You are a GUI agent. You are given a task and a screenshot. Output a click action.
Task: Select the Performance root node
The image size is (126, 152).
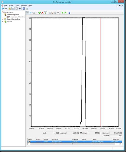[x=9, y=12]
